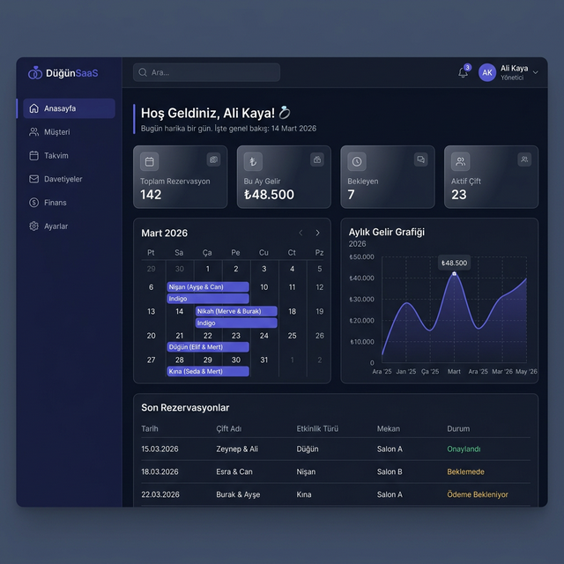Go to the Takvim page
The width and height of the screenshot is (564, 564).
(48, 156)
